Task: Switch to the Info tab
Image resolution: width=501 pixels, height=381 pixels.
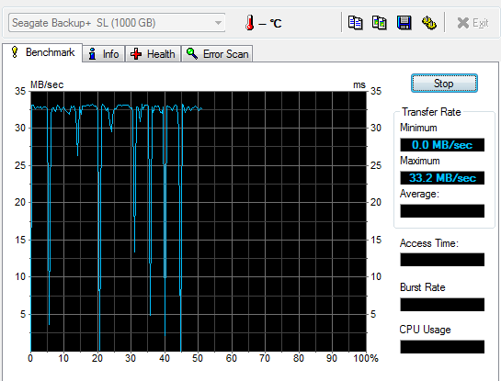Action: pos(104,53)
